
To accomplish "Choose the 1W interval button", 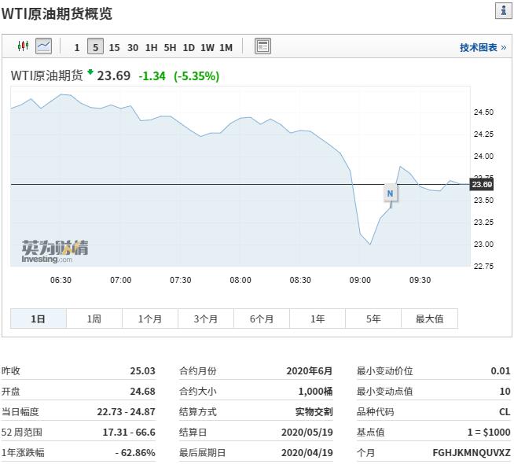I will [x=207, y=47].
